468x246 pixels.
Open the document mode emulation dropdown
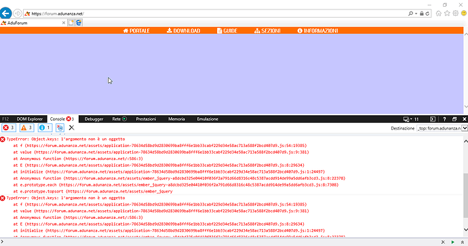(x=411, y=119)
